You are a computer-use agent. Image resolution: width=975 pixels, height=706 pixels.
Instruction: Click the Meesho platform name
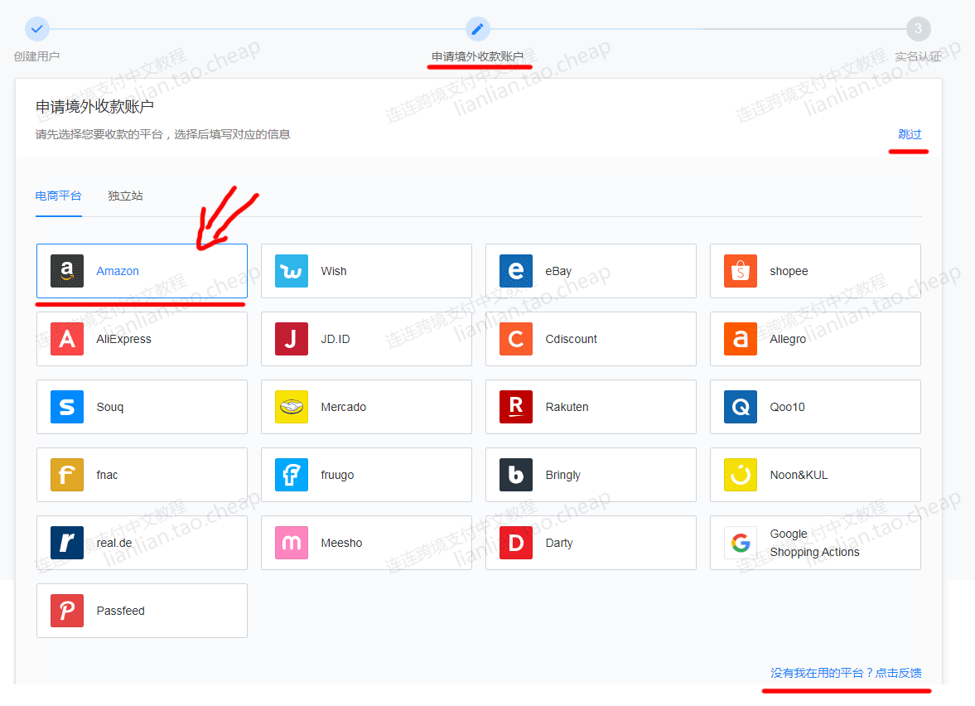[341, 543]
